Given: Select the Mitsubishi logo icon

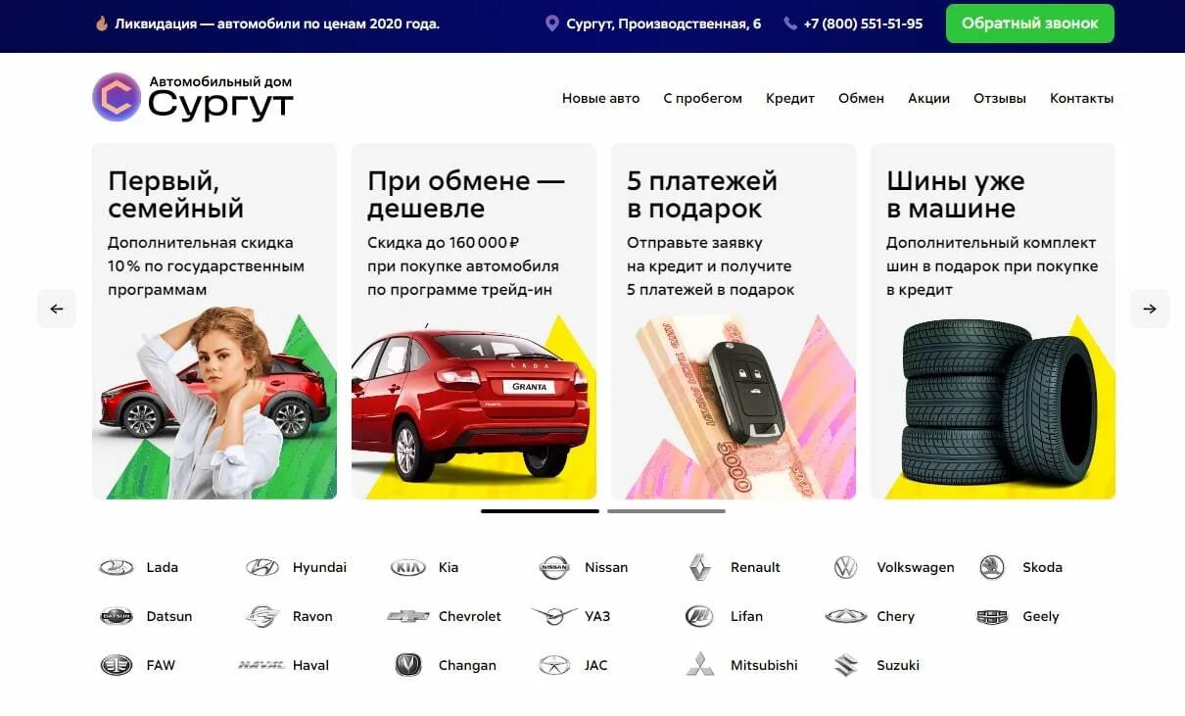Looking at the screenshot, I should point(699,665).
